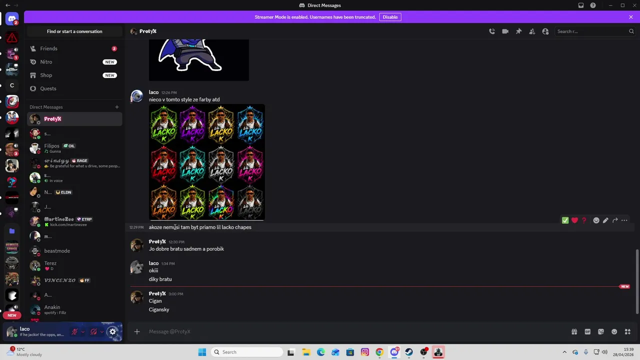Show user profile icon in header
The height and width of the screenshot is (360, 640).
(x=545, y=31)
